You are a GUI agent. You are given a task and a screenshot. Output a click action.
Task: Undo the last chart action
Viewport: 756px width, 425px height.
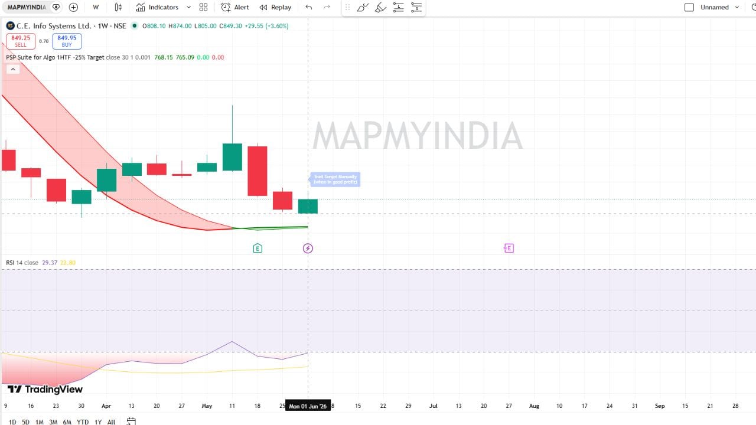point(309,7)
